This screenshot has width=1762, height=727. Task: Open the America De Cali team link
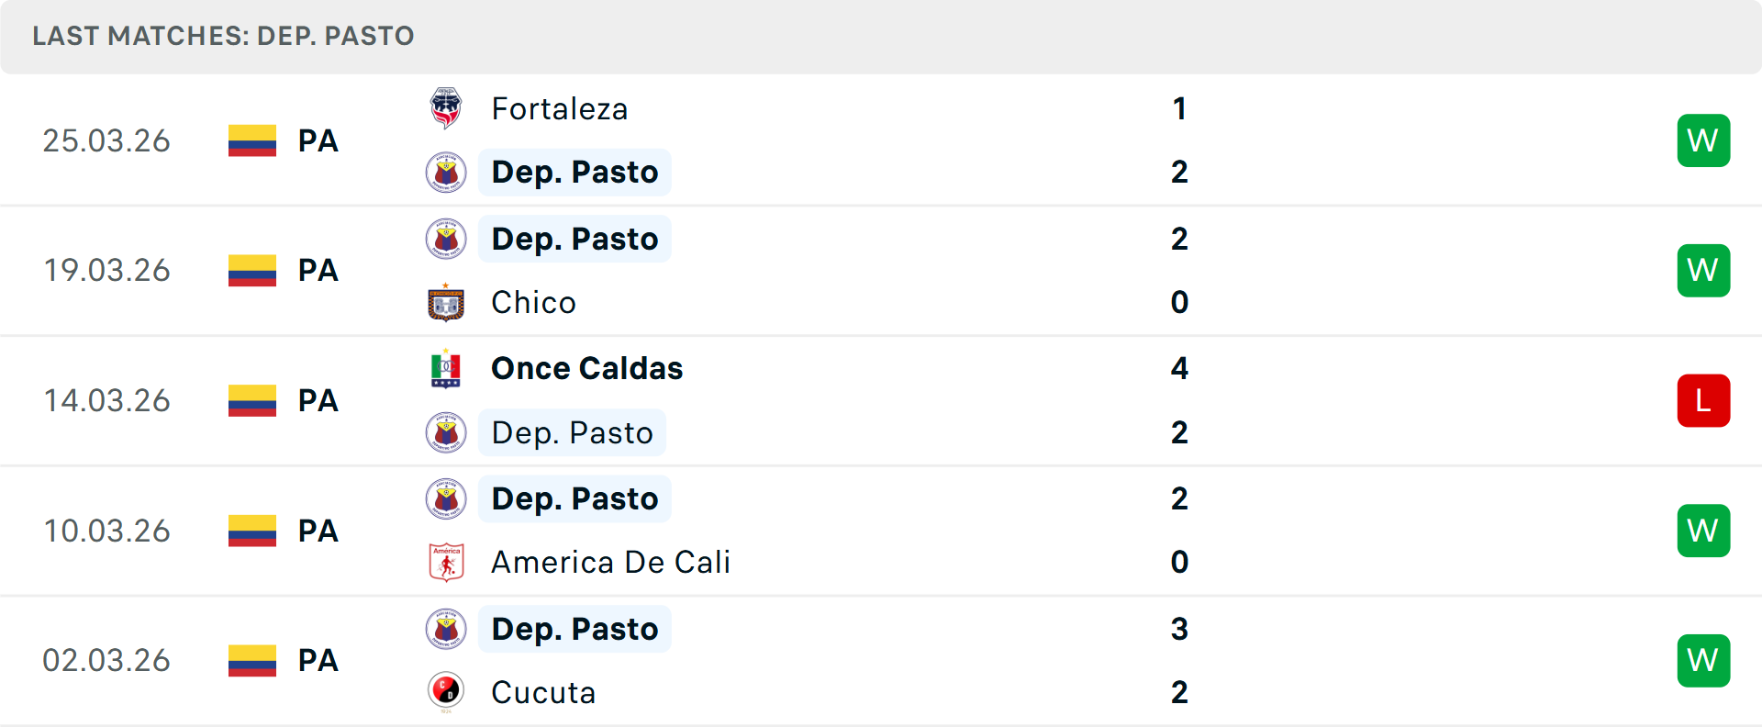point(610,562)
